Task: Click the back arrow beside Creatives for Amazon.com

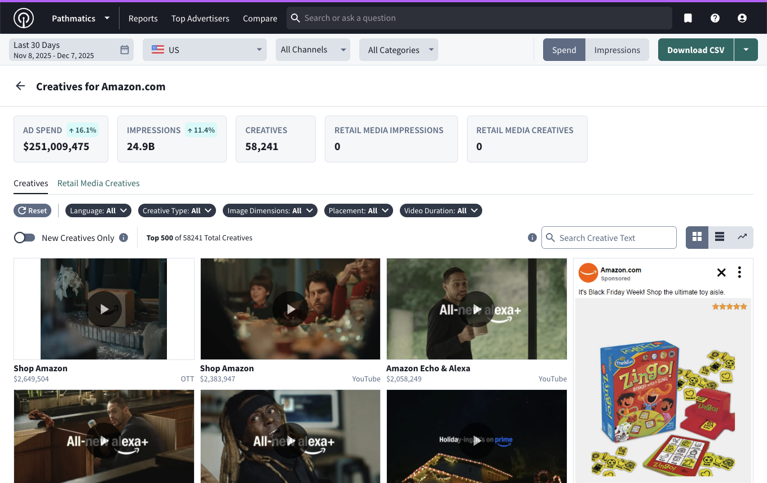Action: tap(20, 86)
